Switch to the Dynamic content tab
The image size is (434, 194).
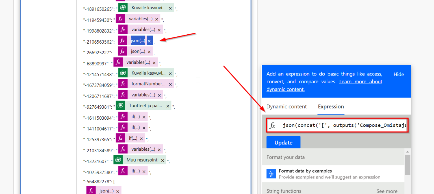point(287,107)
